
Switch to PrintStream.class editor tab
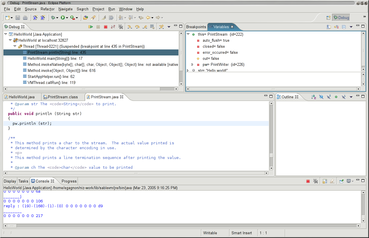(x=63, y=97)
